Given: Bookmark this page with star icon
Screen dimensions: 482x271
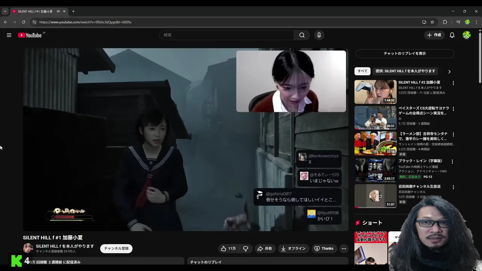Looking at the screenshot, I should (x=432, y=22).
